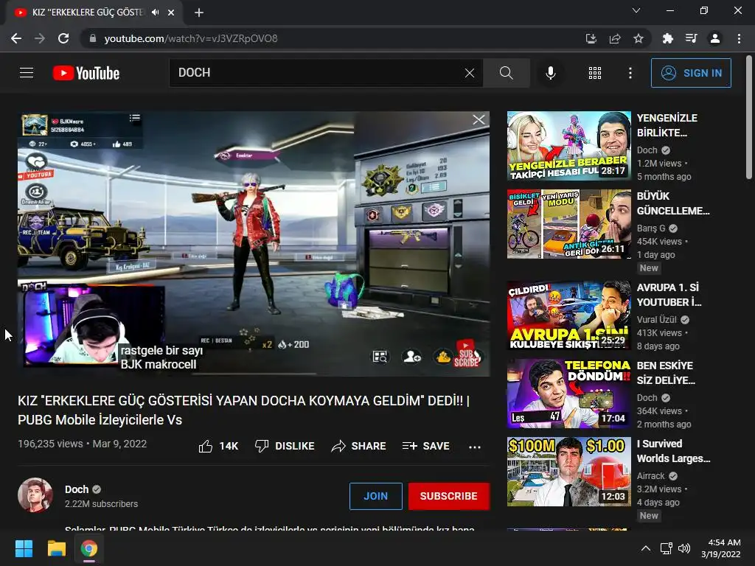Open Doch channel avatar
755x566 pixels.
click(35, 495)
